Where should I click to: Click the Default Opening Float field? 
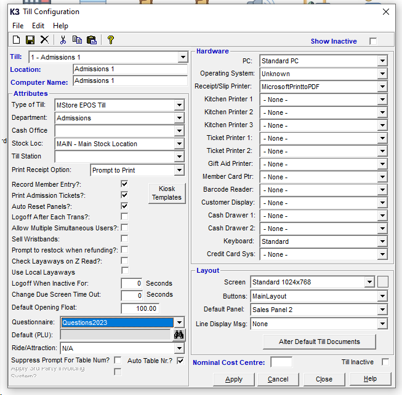click(140, 308)
